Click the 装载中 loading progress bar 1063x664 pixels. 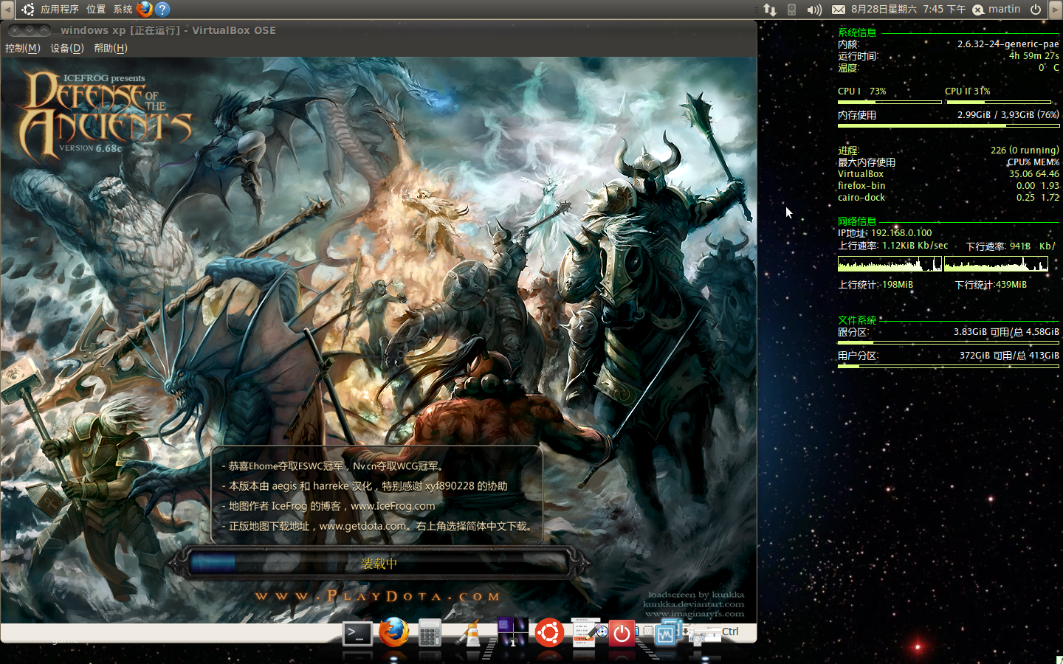[x=379, y=564]
